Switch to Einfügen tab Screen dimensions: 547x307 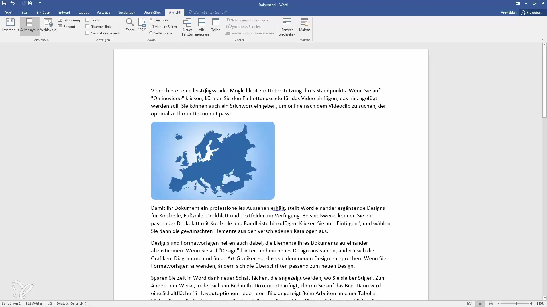[x=43, y=13]
